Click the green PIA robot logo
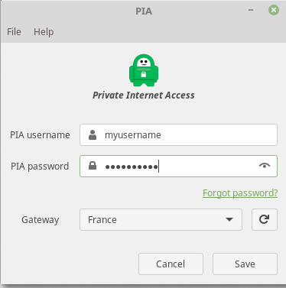 [144, 70]
